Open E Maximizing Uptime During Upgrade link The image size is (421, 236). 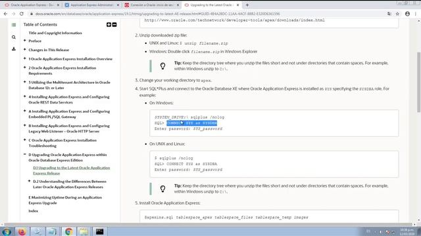[65, 200]
